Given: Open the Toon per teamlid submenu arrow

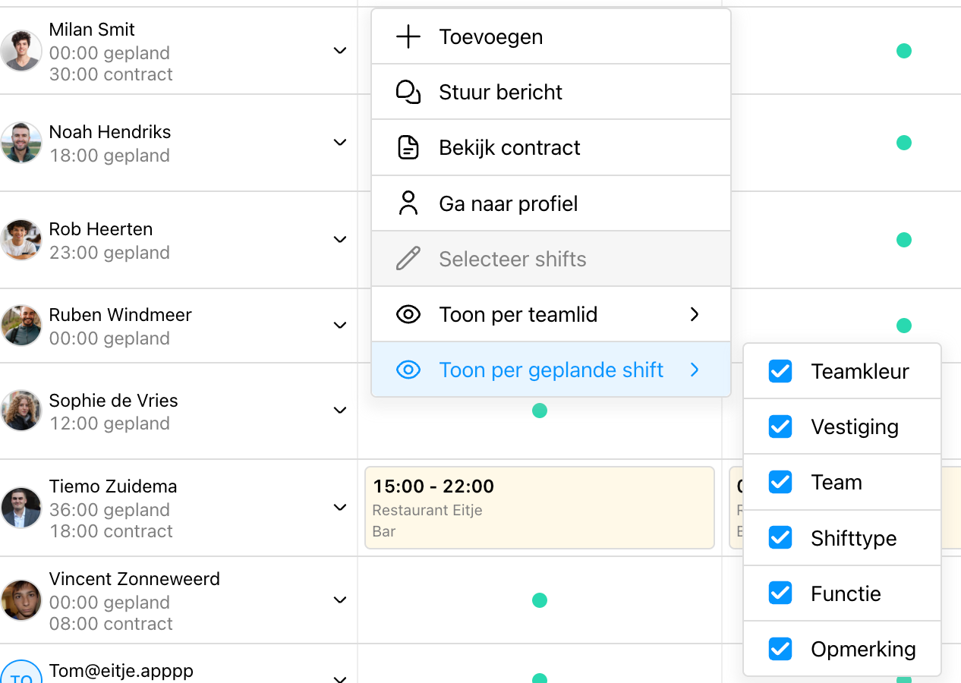Looking at the screenshot, I should point(695,314).
